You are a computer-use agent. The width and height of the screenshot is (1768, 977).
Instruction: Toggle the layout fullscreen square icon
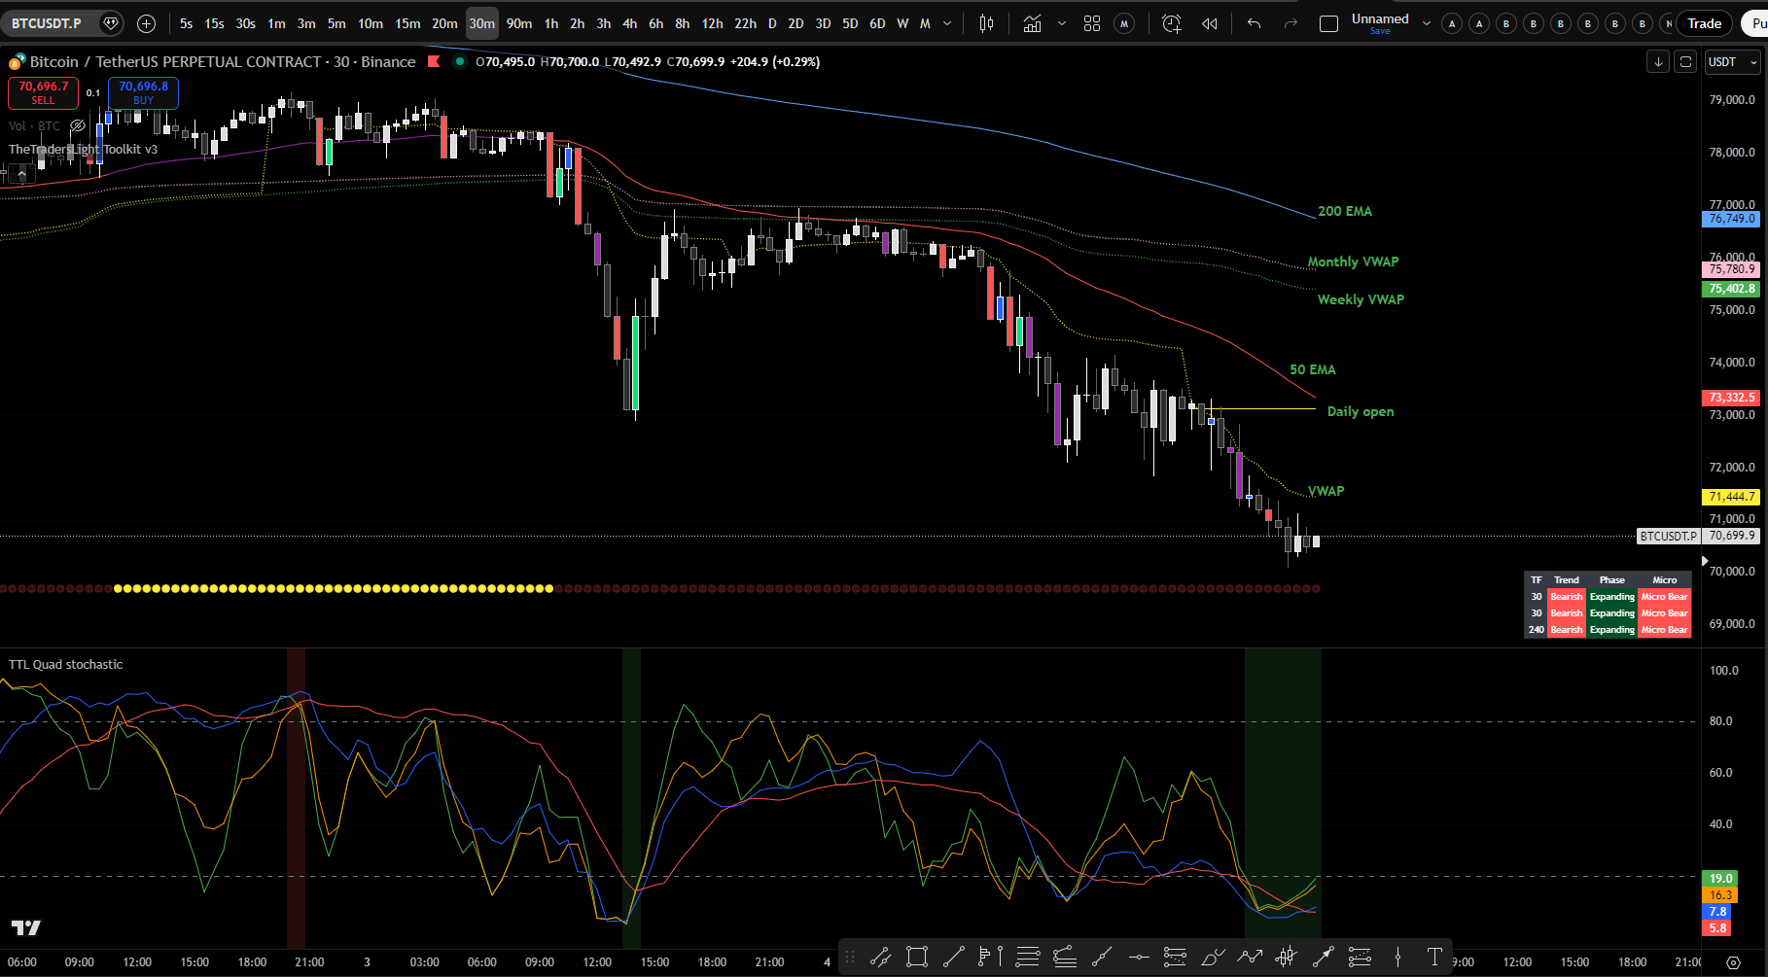click(1328, 23)
